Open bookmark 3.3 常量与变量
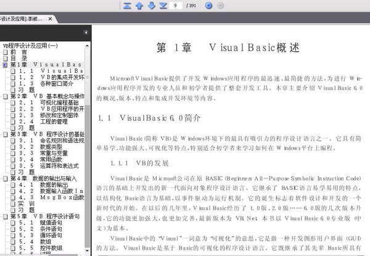 (x=43, y=153)
